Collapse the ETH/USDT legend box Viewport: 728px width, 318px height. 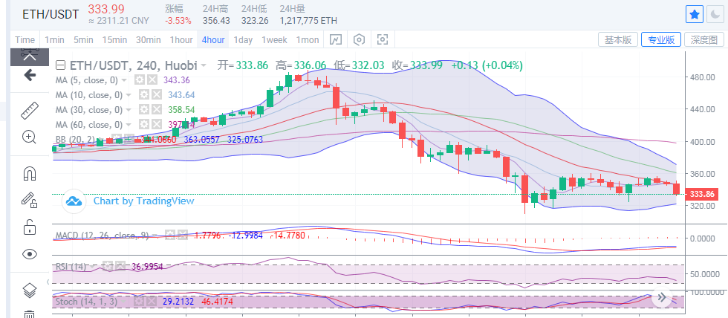pyautogui.click(x=61, y=65)
